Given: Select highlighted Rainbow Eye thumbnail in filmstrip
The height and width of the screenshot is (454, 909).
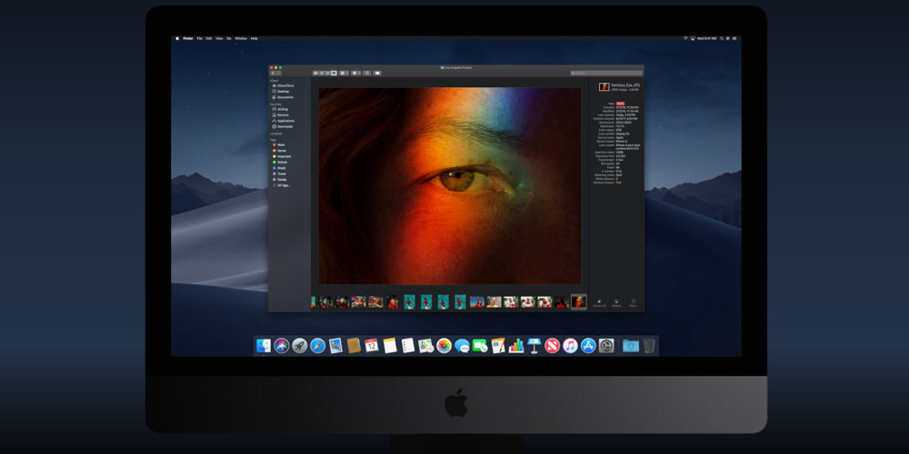Looking at the screenshot, I should pyautogui.click(x=578, y=301).
